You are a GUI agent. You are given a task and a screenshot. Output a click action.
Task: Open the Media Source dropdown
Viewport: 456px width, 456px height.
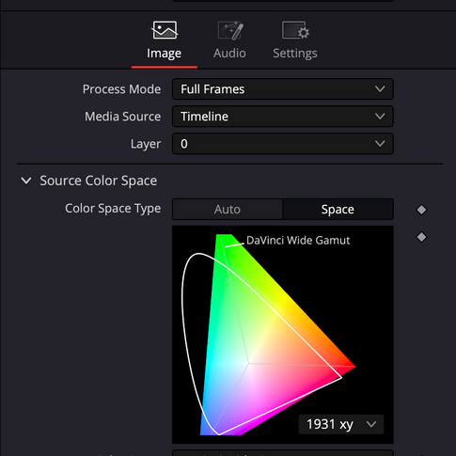coord(283,117)
